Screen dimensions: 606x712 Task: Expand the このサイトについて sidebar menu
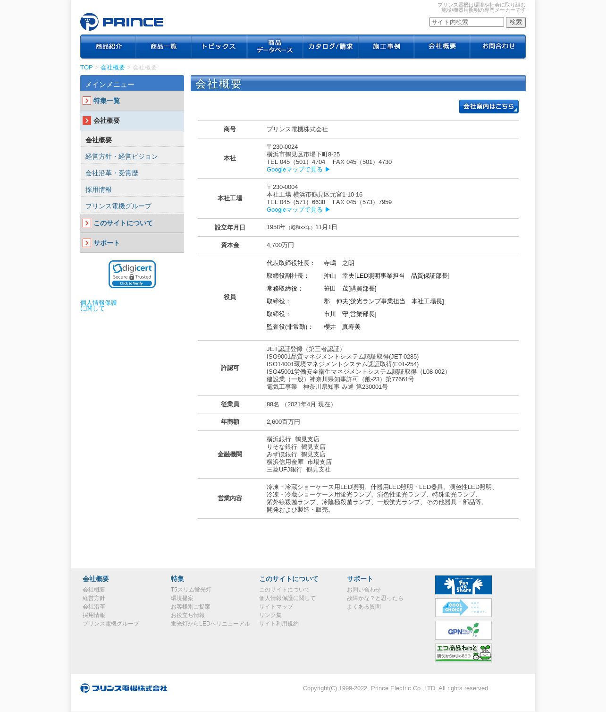132,223
